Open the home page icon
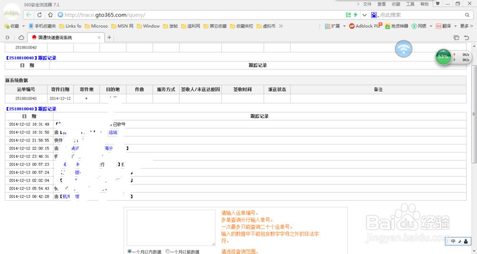Image resolution: width=477 pixels, height=254 pixels. pos(51,15)
